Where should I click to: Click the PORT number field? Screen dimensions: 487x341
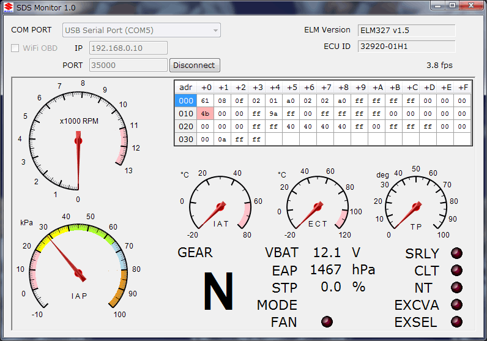click(x=128, y=65)
